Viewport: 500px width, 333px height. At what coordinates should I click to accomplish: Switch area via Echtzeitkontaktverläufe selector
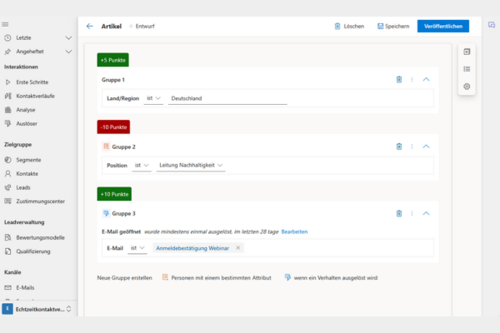click(37, 309)
